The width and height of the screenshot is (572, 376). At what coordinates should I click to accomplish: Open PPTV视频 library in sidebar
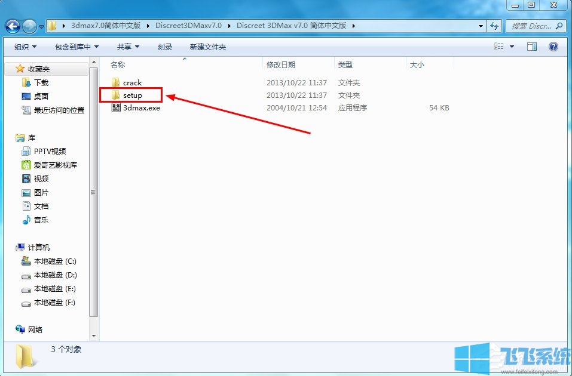click(50, 152)
